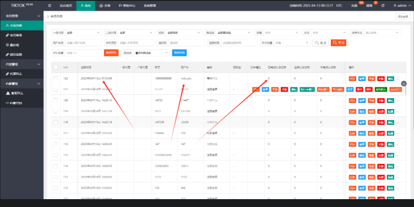Click the link icon of 代理列表 sidebar item

tap(7, 74)
